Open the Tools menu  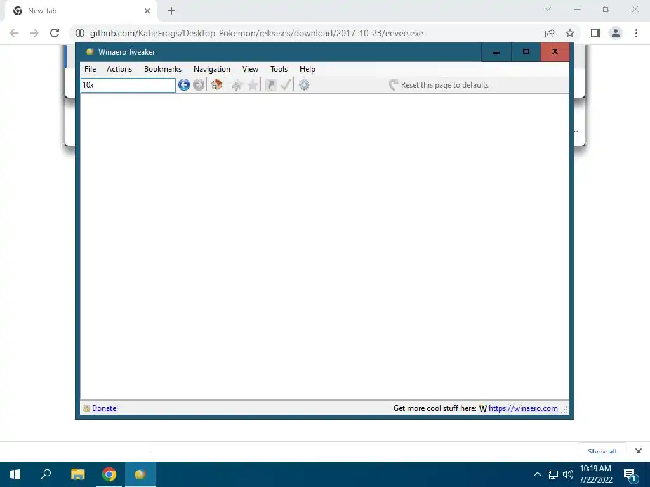[x=279, y=69]
